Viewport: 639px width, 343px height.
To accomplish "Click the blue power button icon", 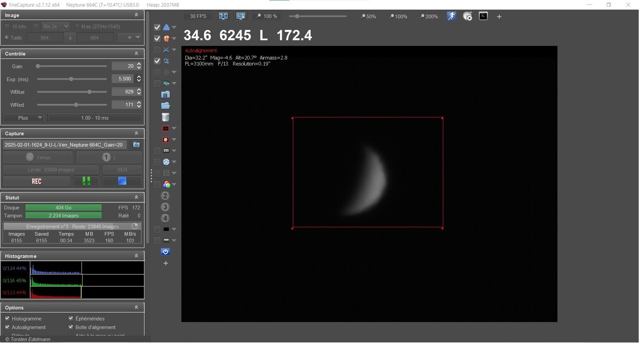I will pos(166,252).
